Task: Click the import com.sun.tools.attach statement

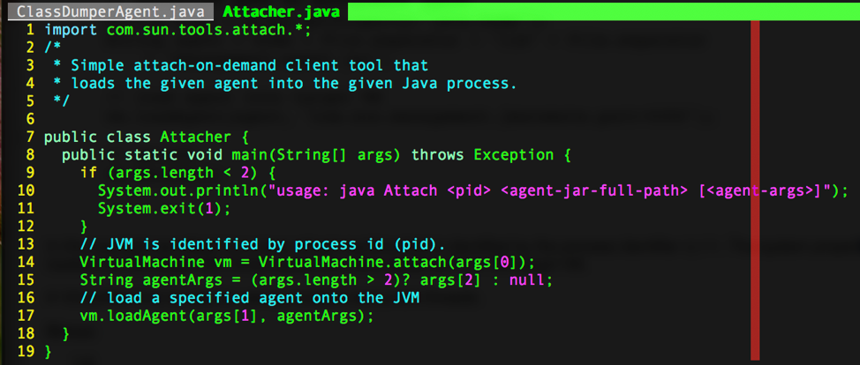Action: click(177, 29)
